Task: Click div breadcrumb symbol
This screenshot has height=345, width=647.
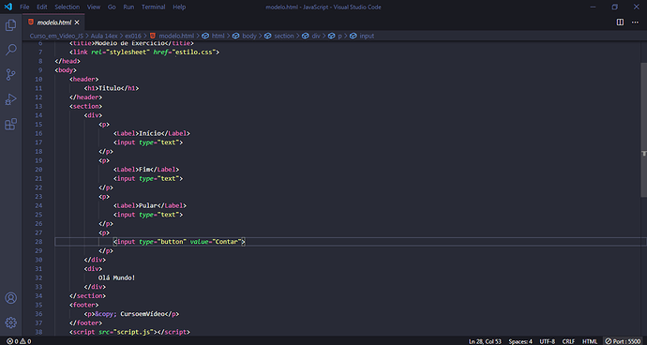Action: tap(316, 36)
